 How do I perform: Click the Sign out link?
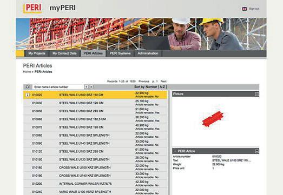tap(254, 9)
